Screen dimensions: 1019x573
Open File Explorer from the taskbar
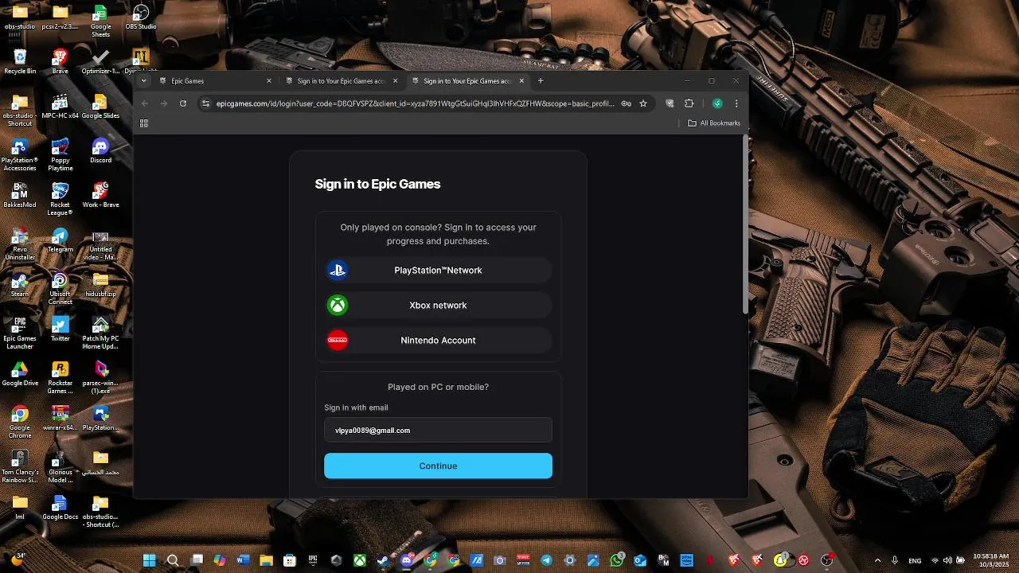pos(266,560)
